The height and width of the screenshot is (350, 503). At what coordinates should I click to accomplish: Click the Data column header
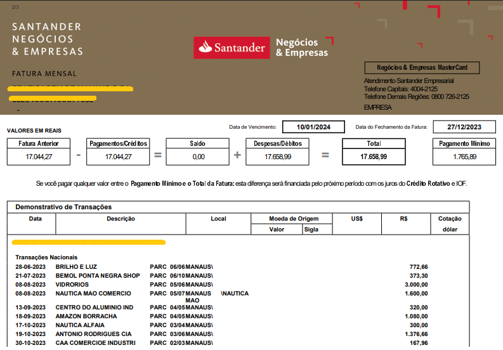click(x=36, y=219)
